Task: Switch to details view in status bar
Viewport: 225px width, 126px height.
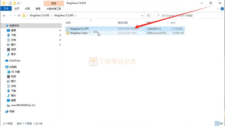Action: coord(217,123)
